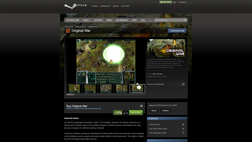Select the Linux tab

[143, 20]
